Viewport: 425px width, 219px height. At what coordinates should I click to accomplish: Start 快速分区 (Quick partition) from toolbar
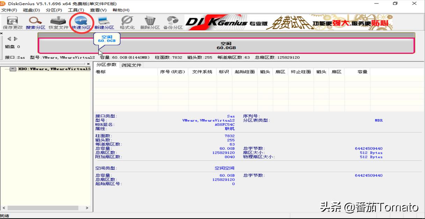81,23
